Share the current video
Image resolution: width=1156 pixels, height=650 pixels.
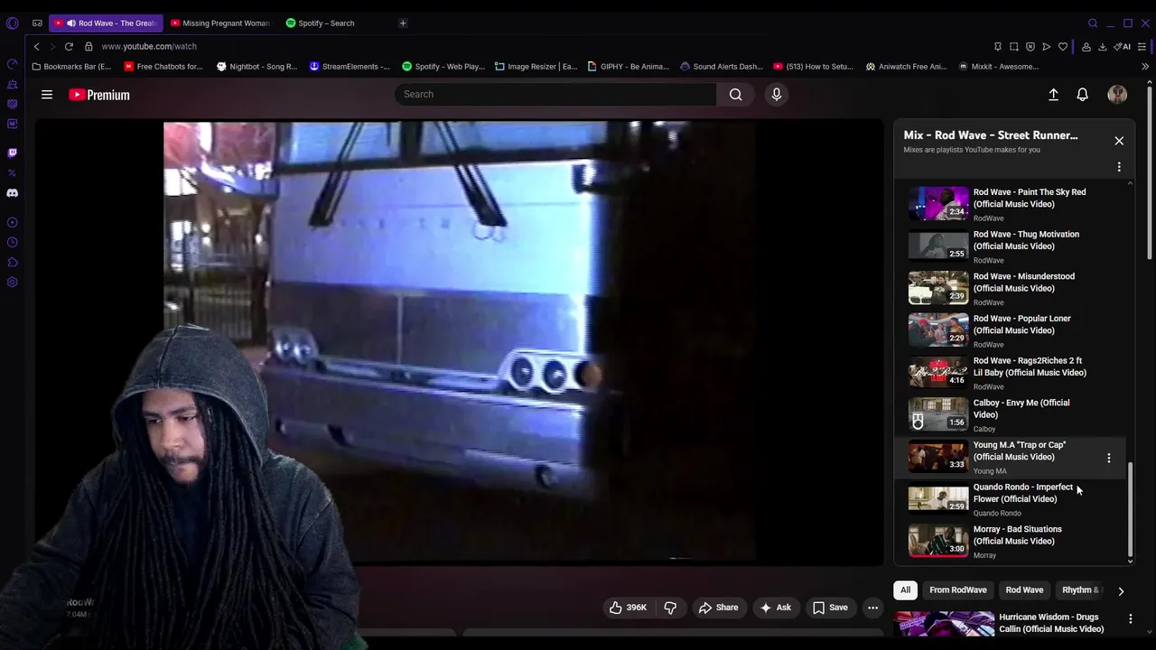click(x=719, y=608)
